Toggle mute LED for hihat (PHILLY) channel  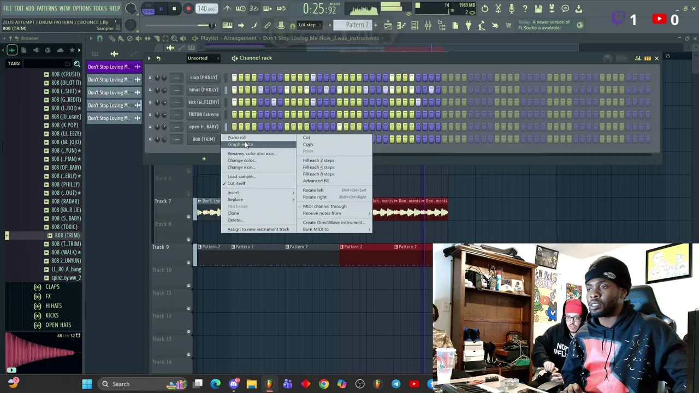tap(150, 90)
